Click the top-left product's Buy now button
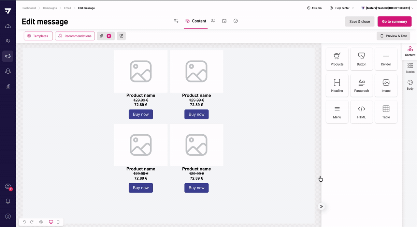Screen dimensions: 417x227 point(141,114)
